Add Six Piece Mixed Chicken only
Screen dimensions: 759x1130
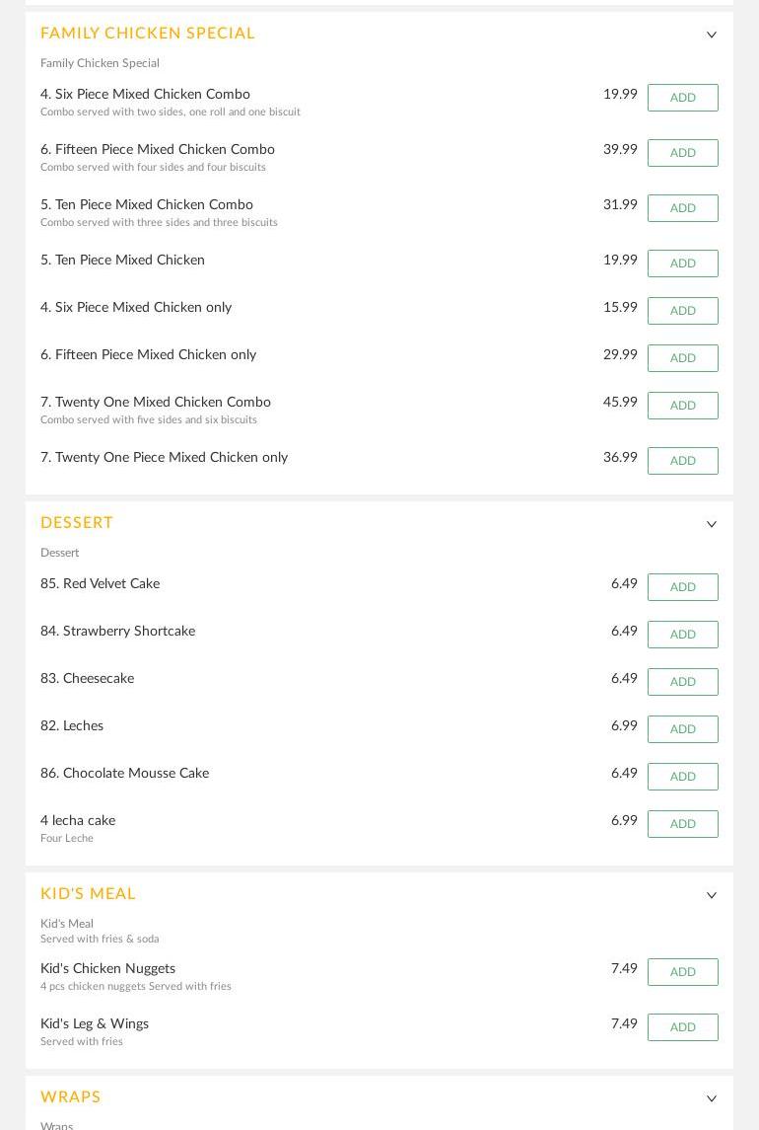(682, 311)
